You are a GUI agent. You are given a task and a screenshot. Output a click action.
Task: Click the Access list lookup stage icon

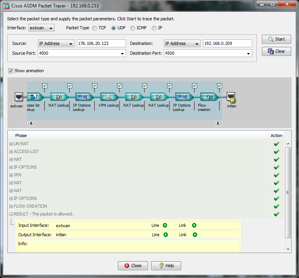35,97
